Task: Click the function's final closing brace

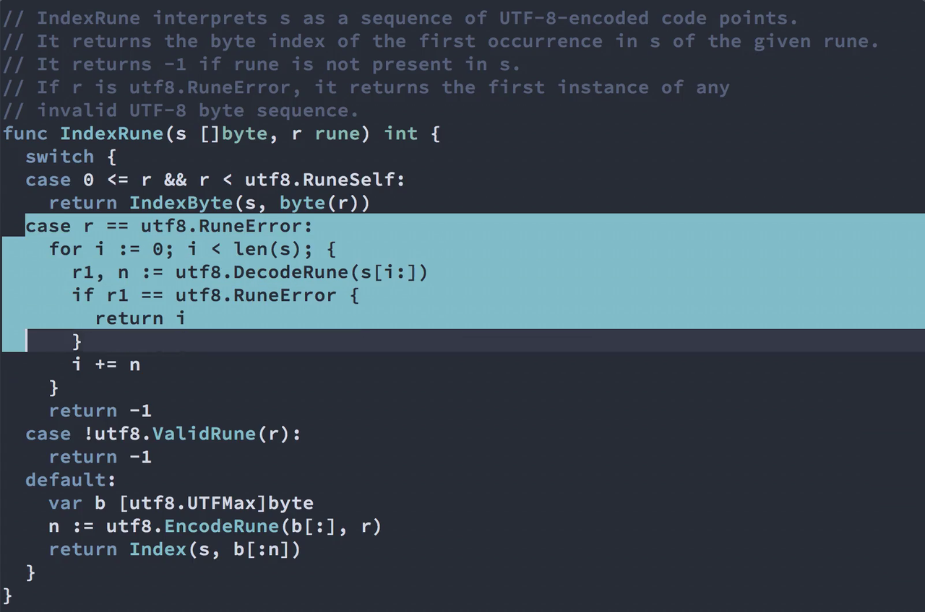Action: [x=7, y=595]
